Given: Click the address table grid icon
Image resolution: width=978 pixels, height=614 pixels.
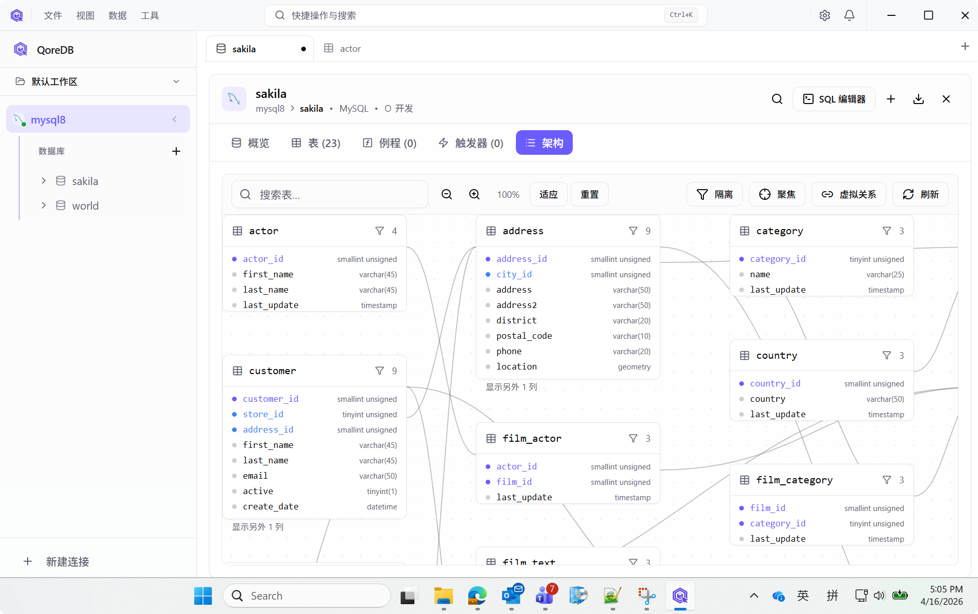Looking at the screenshot, I should [x=491, y=231].
